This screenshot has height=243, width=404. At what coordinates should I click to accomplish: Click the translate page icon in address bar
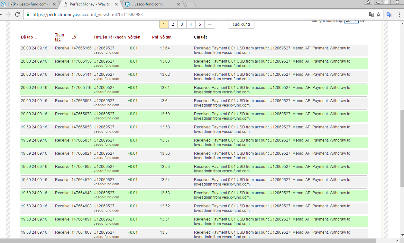coord(372,14)
